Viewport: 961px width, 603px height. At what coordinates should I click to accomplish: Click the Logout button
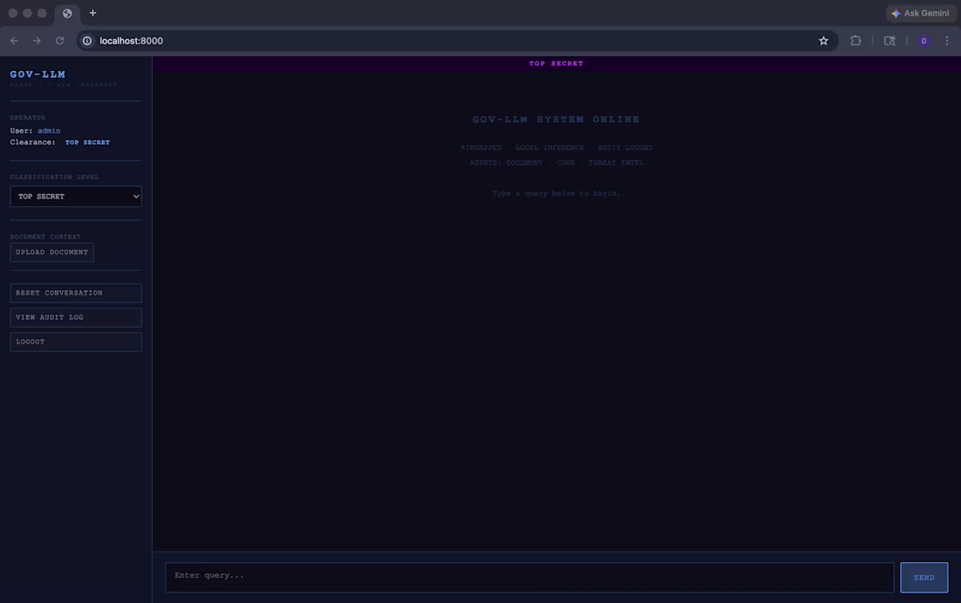click(x=75, y=342)
